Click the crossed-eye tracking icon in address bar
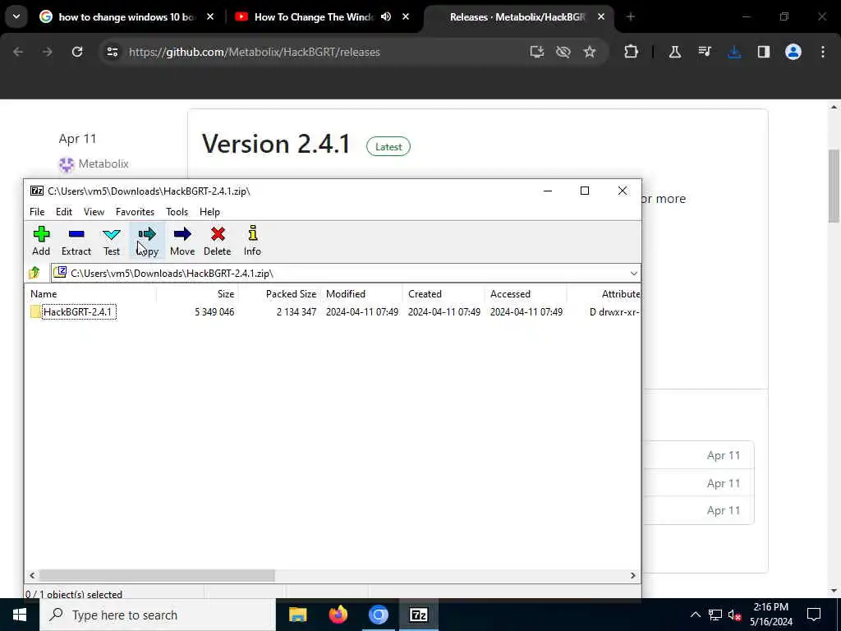 tap(563, 52)
